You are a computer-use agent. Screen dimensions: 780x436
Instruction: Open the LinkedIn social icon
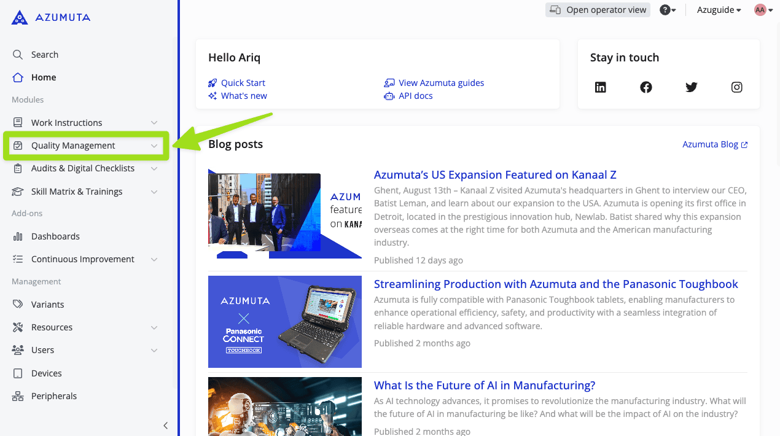tap(601, 87)
